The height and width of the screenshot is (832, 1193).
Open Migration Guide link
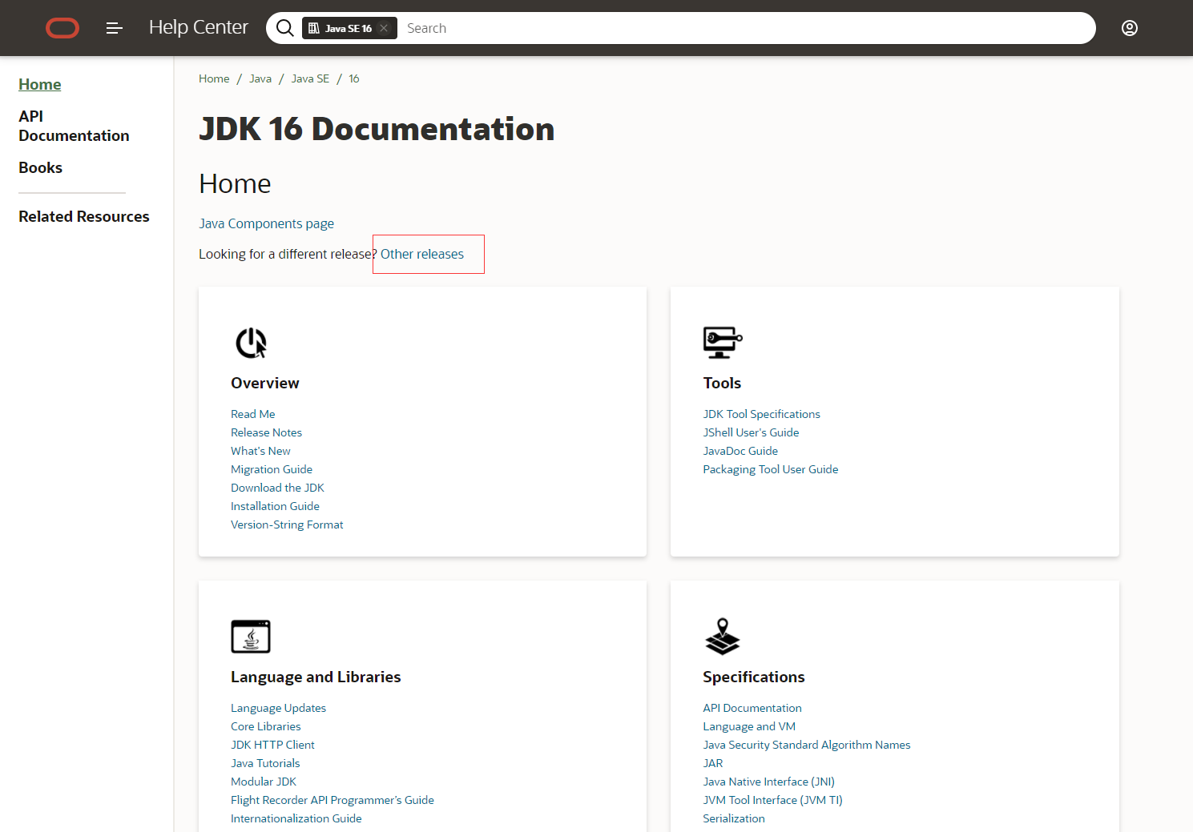point(272,469)
